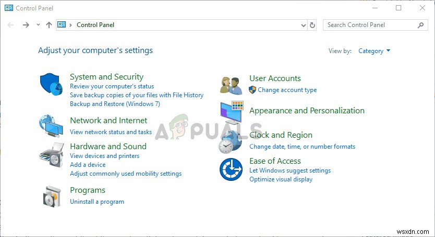Expand the breadcrumb chevron before Control Panel
Image resolution: width=435 pixels, height=237 pixels.
[x=70, y=25]
